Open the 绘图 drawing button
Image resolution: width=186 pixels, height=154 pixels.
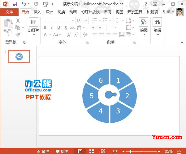(x=144, y=27)
